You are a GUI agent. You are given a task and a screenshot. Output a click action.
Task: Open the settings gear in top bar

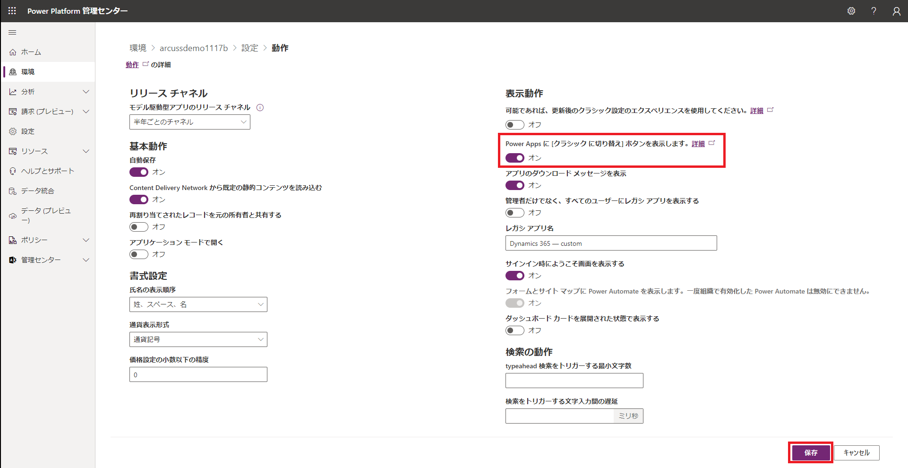click(851, 11)
